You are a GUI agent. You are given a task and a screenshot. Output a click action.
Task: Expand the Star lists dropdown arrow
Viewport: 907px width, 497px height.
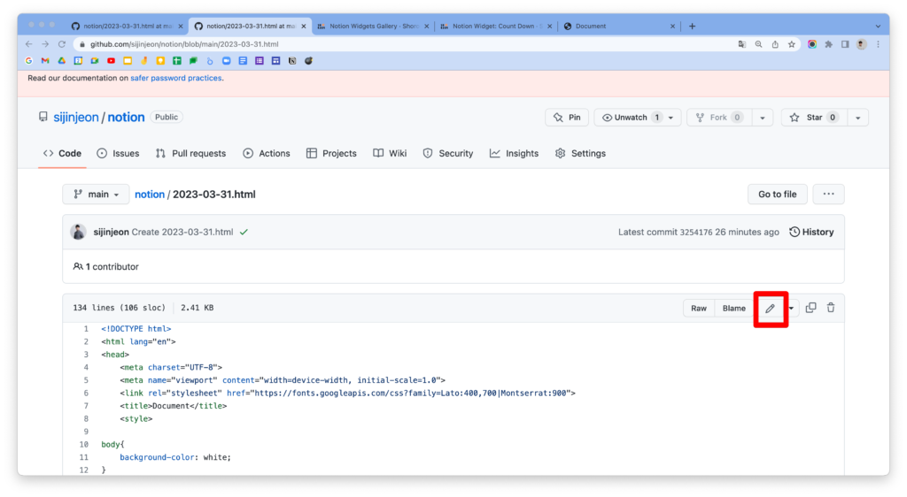(x=857, y=118)
